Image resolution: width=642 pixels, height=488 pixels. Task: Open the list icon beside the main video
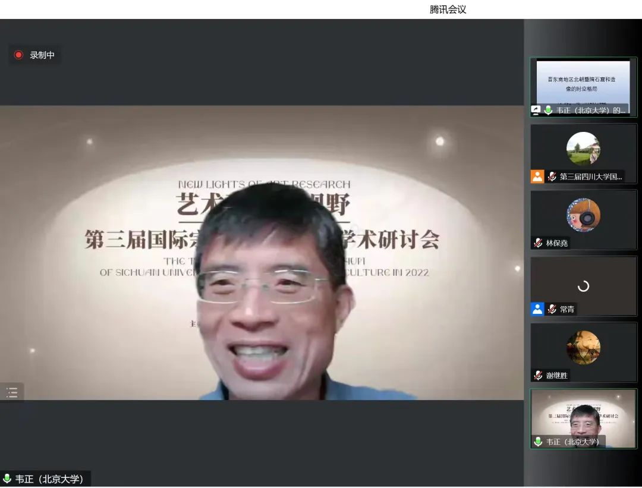(x=12, y=392)
